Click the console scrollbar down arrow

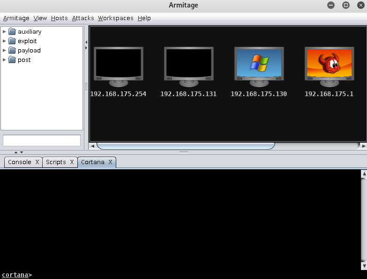point(364,266)
